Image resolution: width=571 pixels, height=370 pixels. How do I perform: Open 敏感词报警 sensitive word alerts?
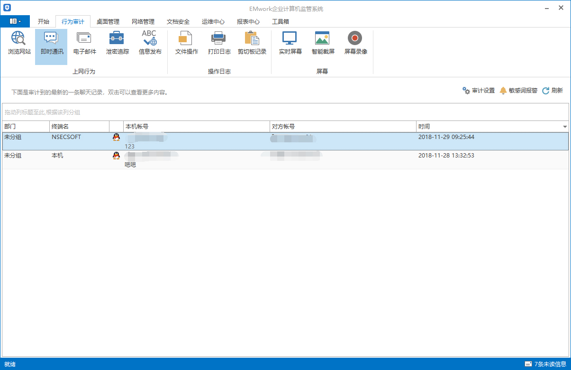click(x=518, y=91)
